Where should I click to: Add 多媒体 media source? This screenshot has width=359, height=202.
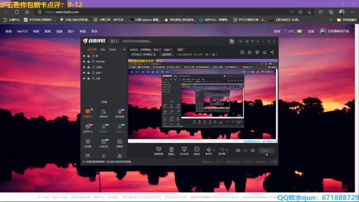pyautogui.click(x=197, y=151)
